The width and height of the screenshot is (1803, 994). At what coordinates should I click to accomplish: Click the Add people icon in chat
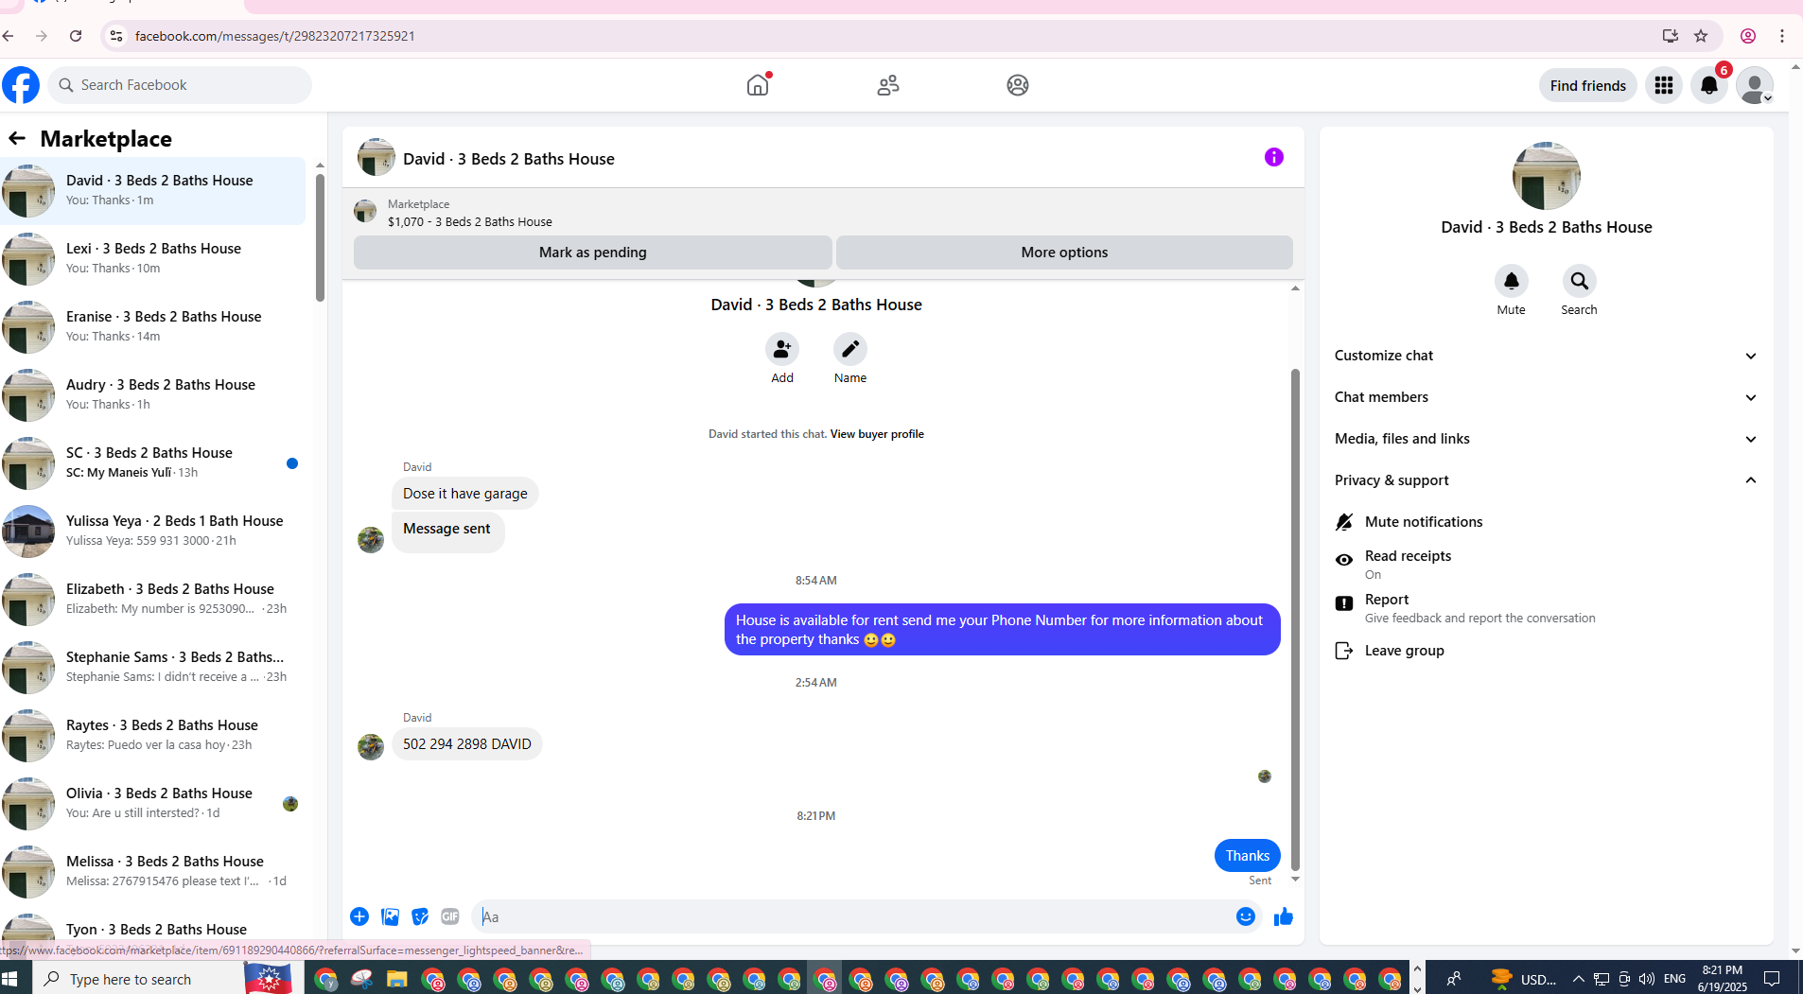pos(781,349)
